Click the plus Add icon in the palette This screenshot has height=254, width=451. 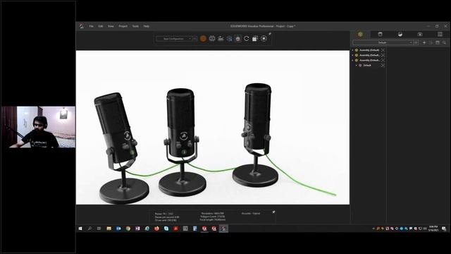pyautogui.click(x=424, y=42)
